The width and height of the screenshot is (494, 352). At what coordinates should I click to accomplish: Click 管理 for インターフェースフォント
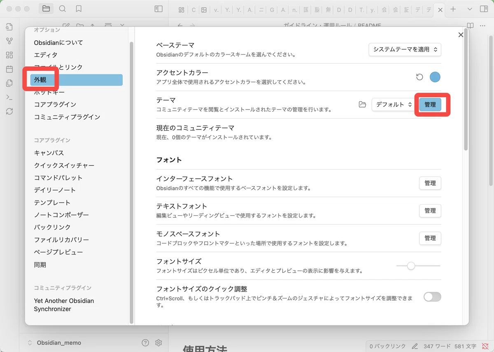click(430, 183)
